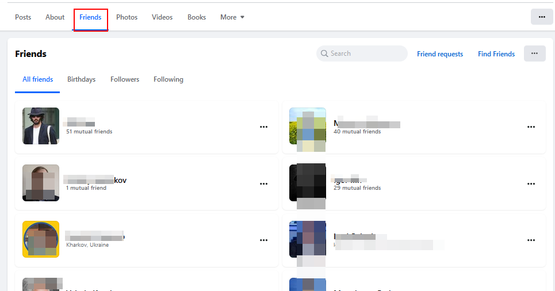
Task: Click the '51 mutual friends' text
Action: point(89,131)
